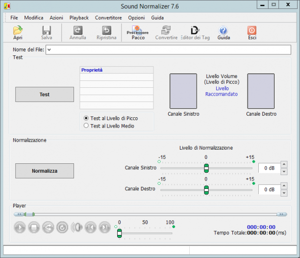Viewport: 300px width, 258px height.
Task: Expand the Nome del File dropdown
Action: (49, 50)
